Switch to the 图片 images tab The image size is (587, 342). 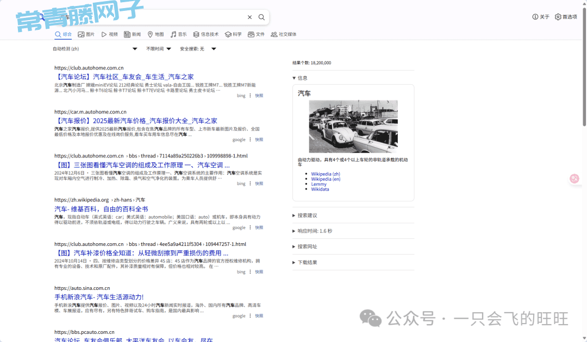click(x=86, y=34)
